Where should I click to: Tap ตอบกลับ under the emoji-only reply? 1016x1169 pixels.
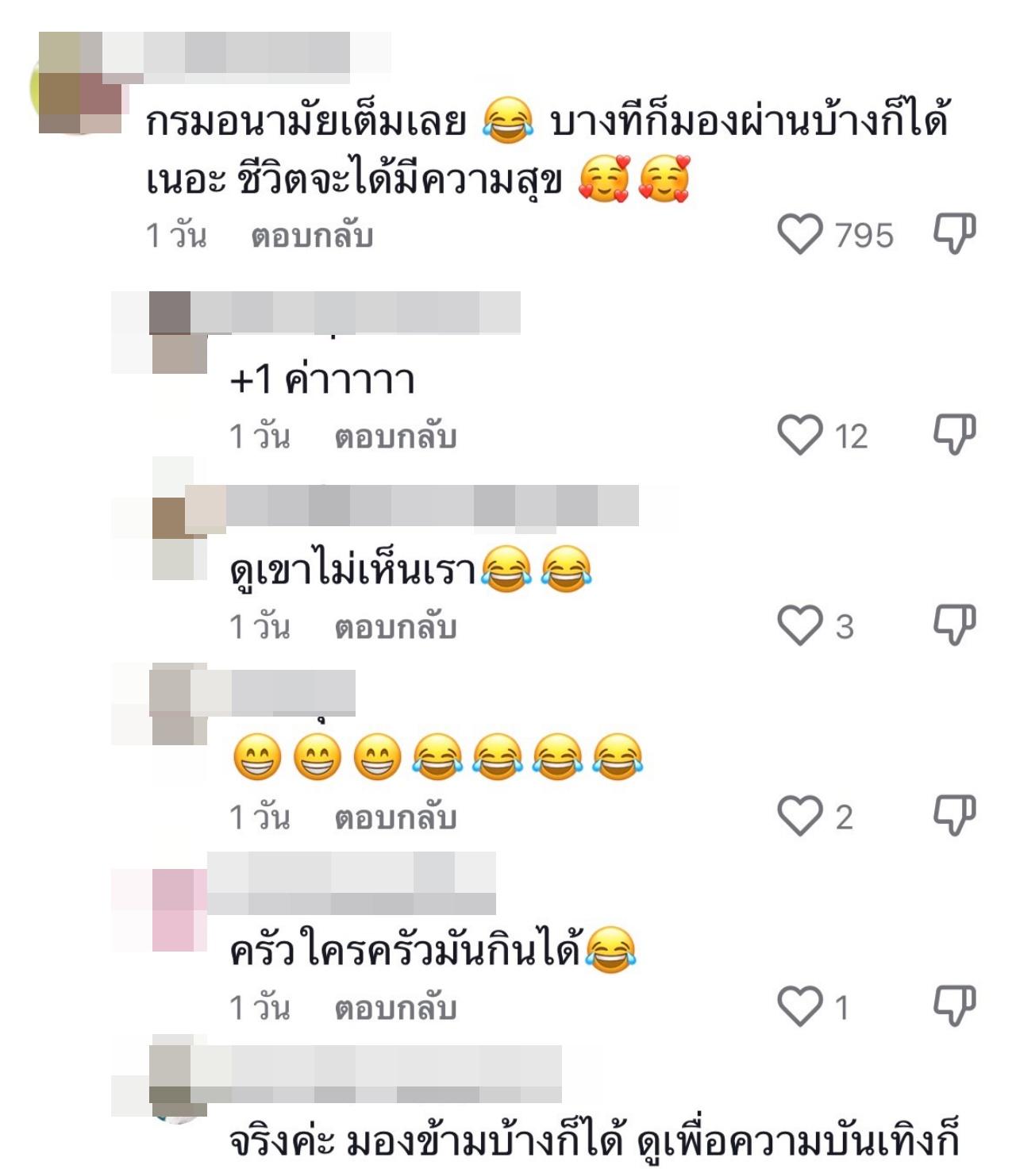click(395, 817)
